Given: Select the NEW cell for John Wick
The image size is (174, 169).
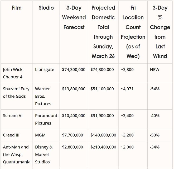Looking at the screenshot, I should click(x=154, y=70).
